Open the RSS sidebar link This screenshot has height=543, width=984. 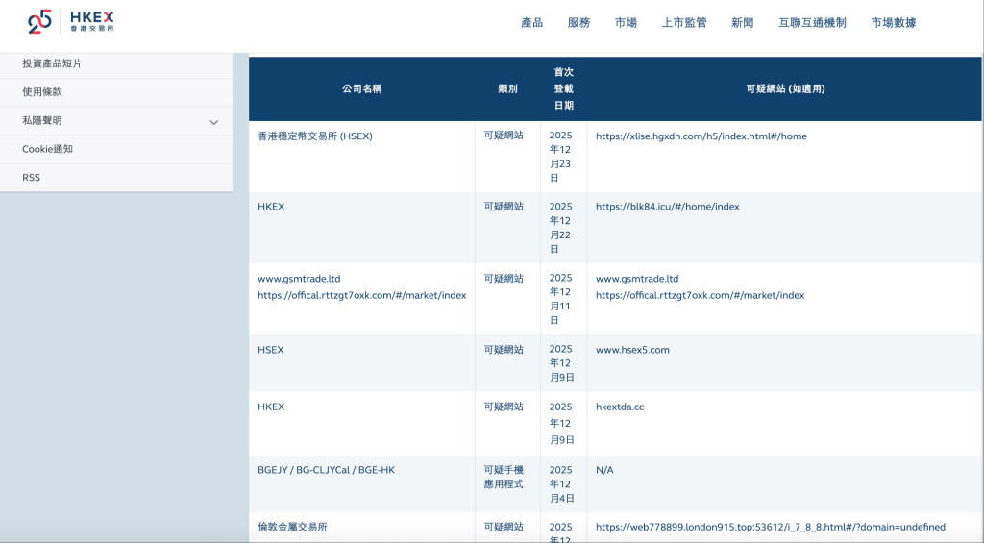click(x=32, y=178)
